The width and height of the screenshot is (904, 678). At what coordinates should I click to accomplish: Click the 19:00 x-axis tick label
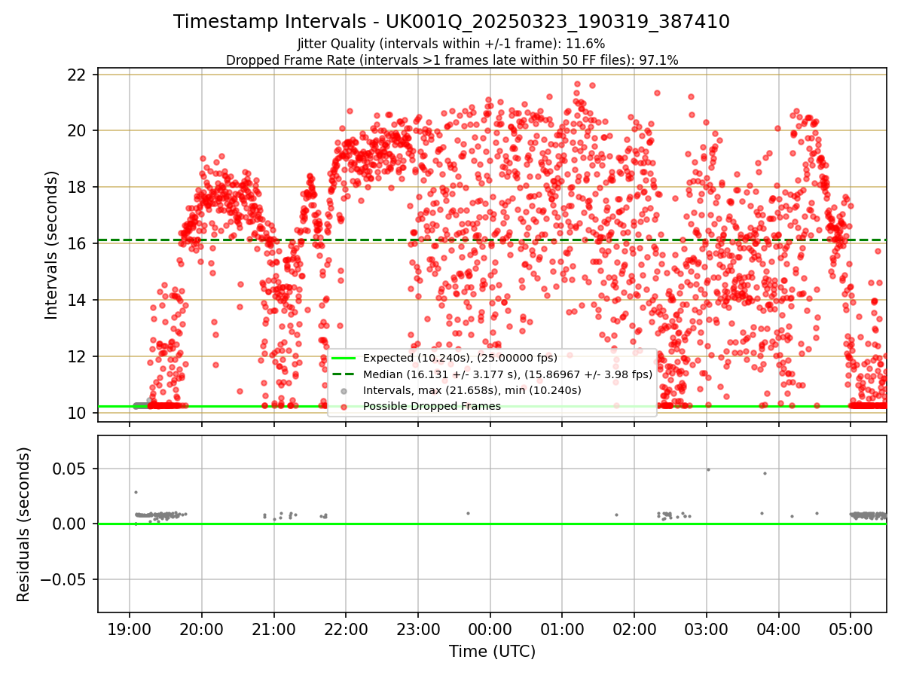click(x=130, y=629)
